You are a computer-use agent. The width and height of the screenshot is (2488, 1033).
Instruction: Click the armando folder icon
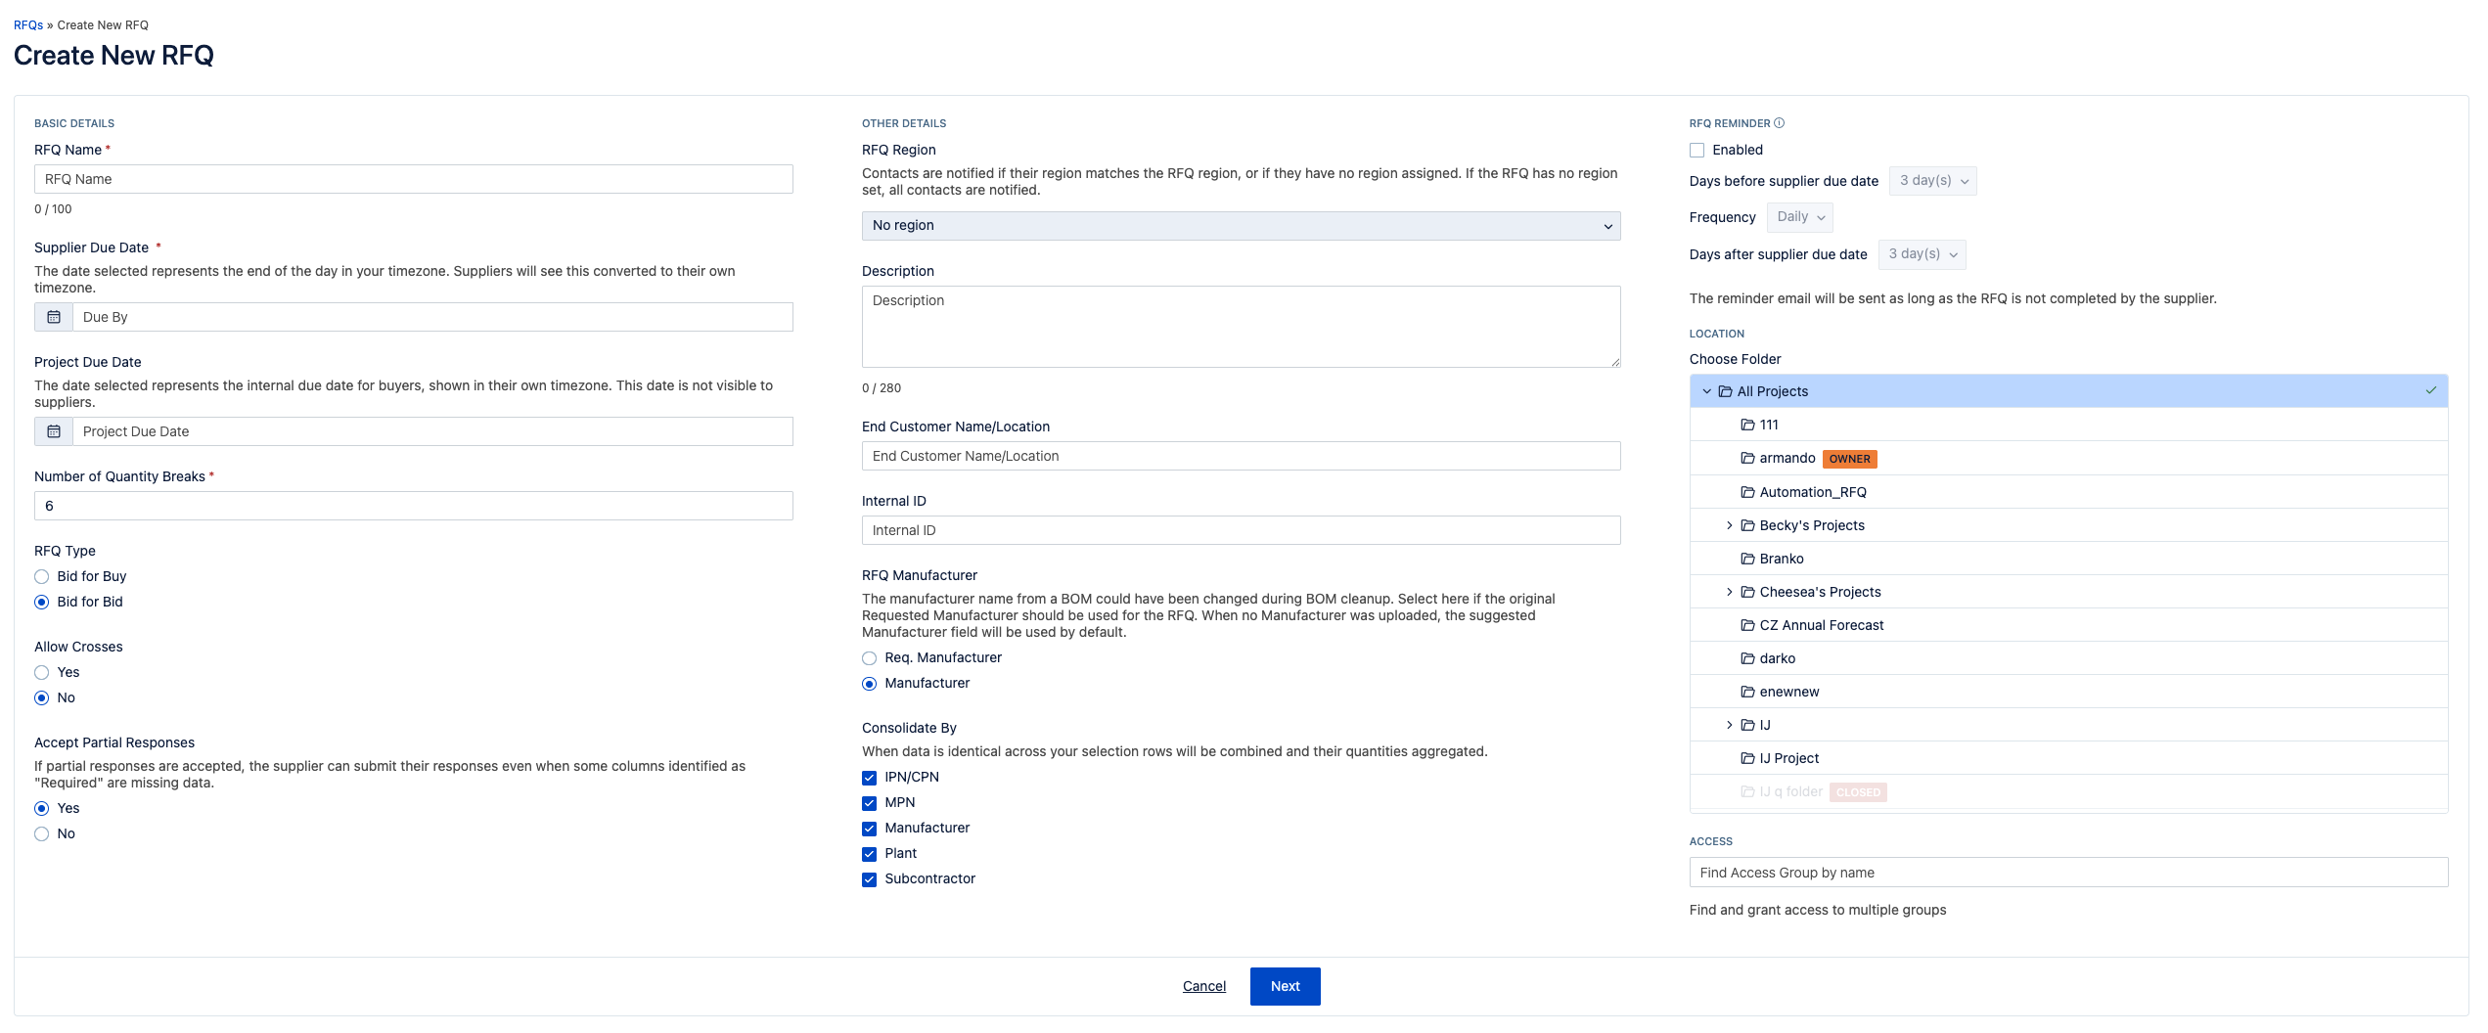1747,458
